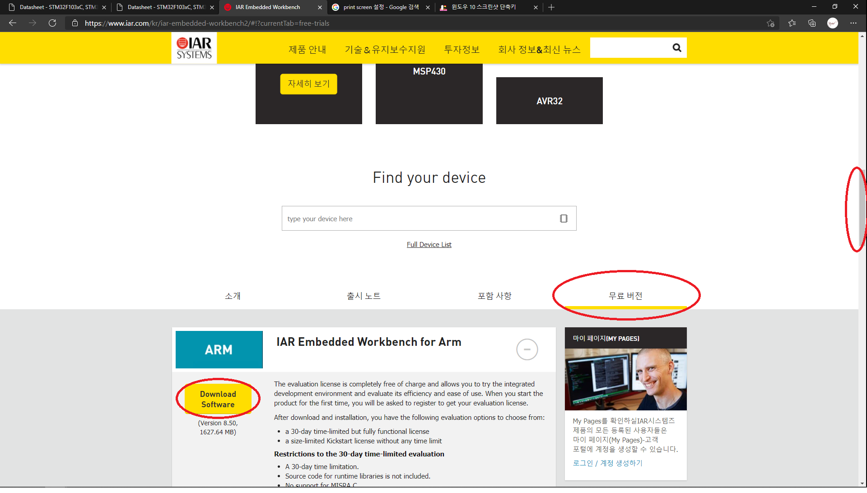Open a new browser tab

(551, 7)
